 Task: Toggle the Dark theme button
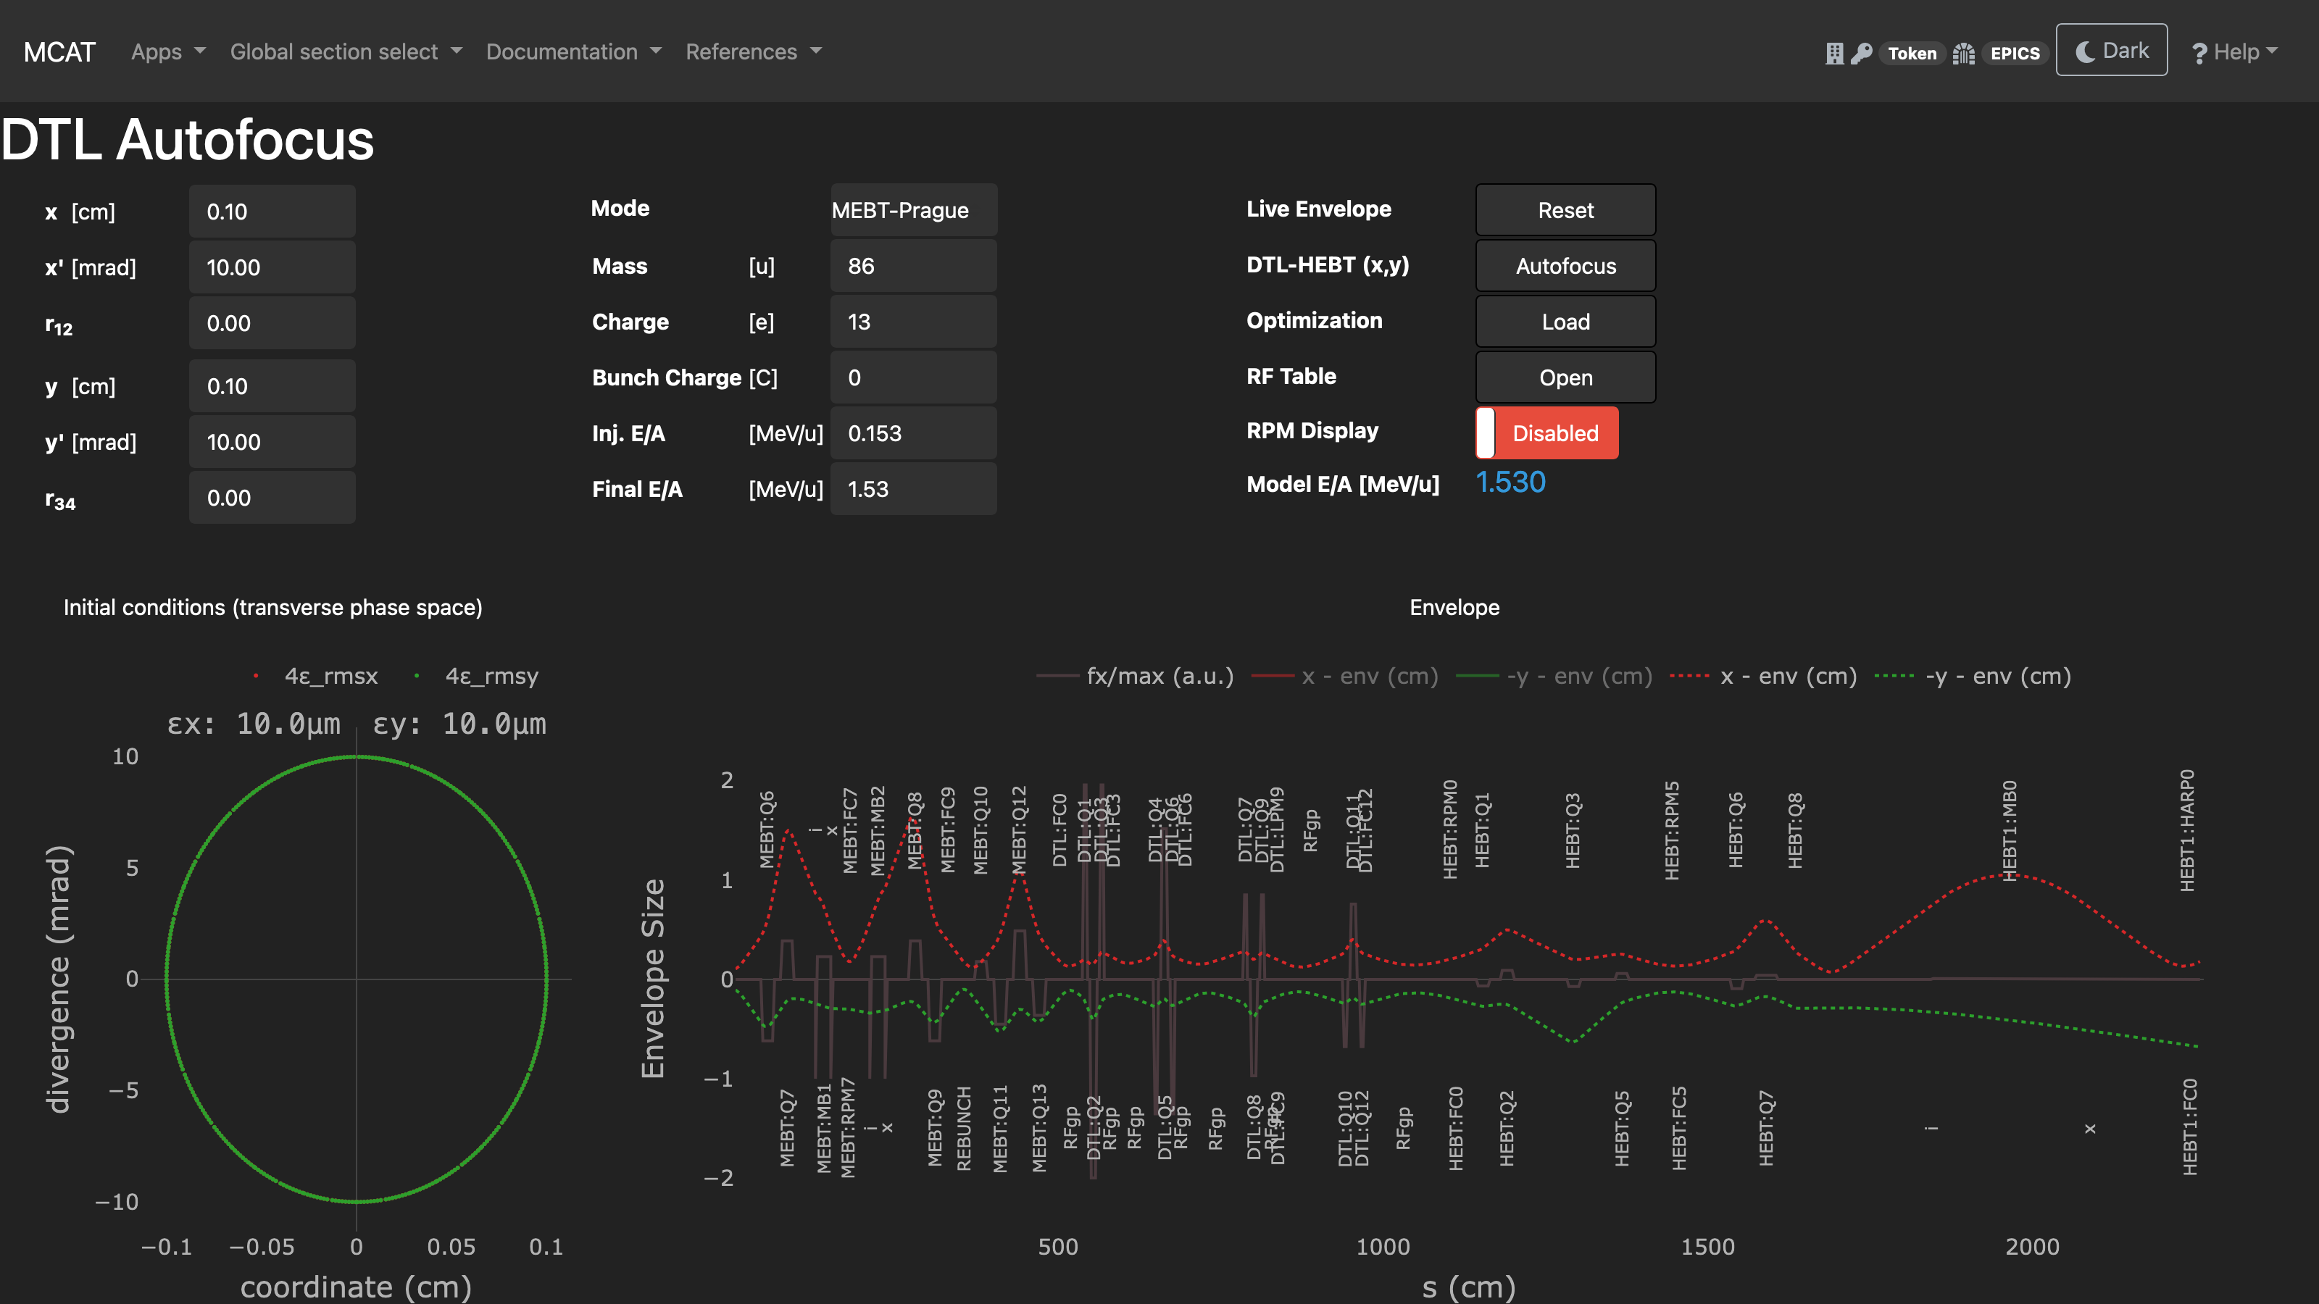pos(2111,51)
